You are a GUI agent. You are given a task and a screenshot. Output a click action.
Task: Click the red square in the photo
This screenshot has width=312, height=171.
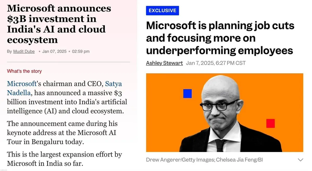click(270, 123)
